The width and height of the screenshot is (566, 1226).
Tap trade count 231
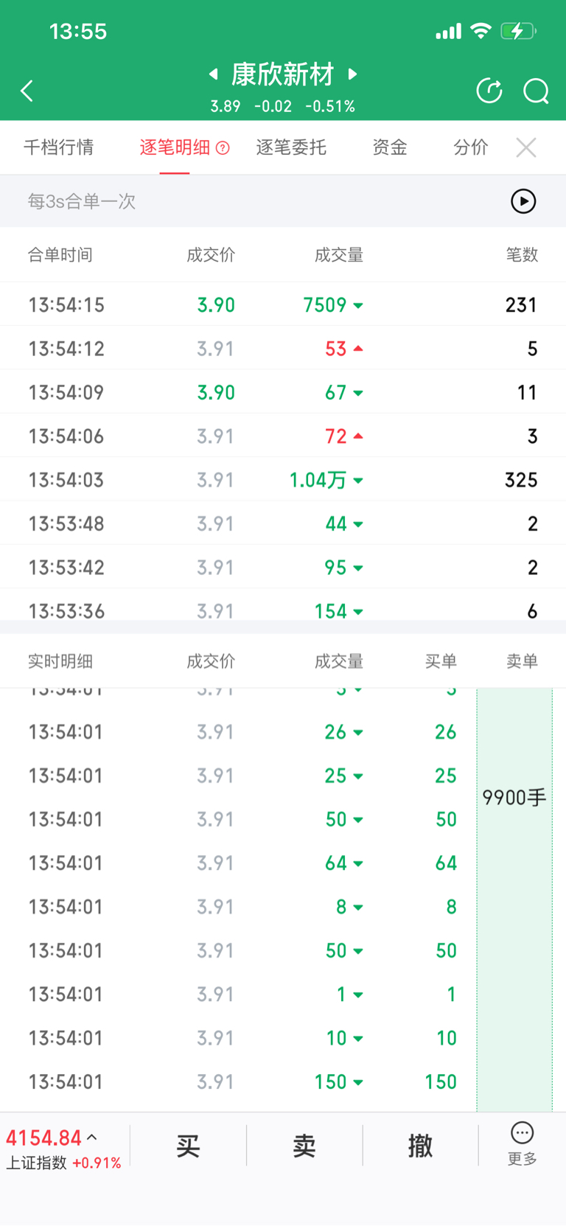tap(521, 304)
